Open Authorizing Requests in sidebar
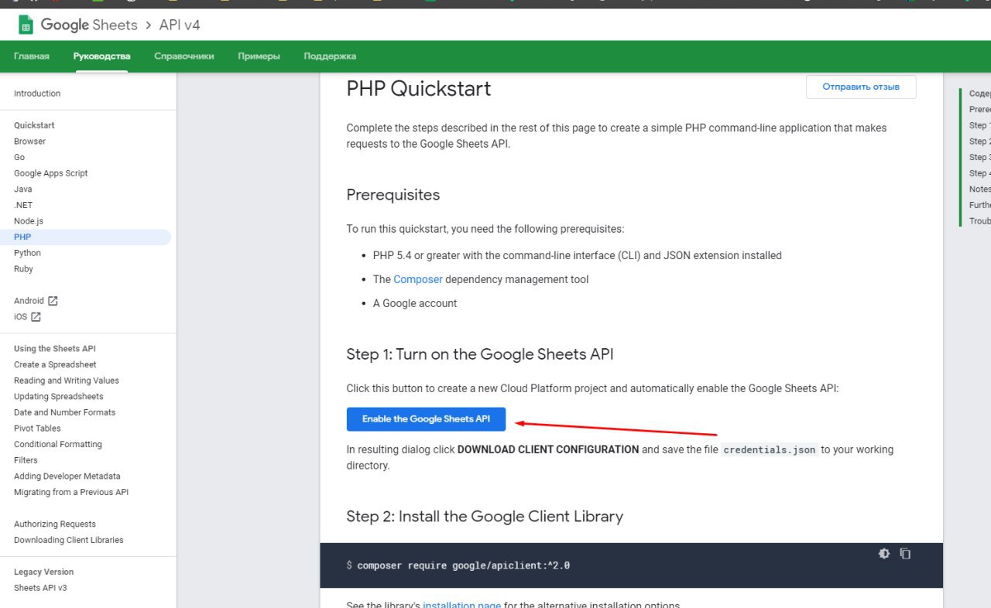 click(x=55, y=524)
